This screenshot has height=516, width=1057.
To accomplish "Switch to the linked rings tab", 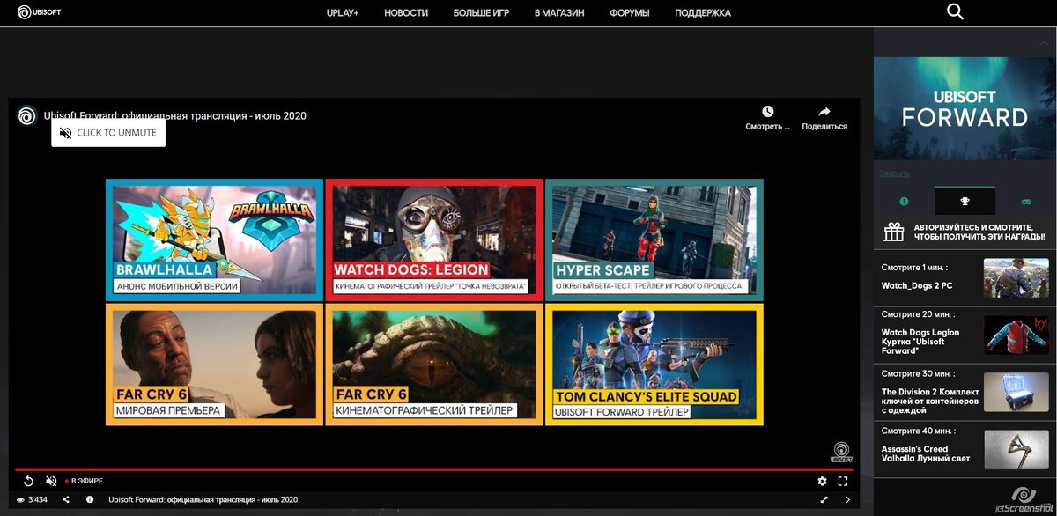I will click(1025, 202).
